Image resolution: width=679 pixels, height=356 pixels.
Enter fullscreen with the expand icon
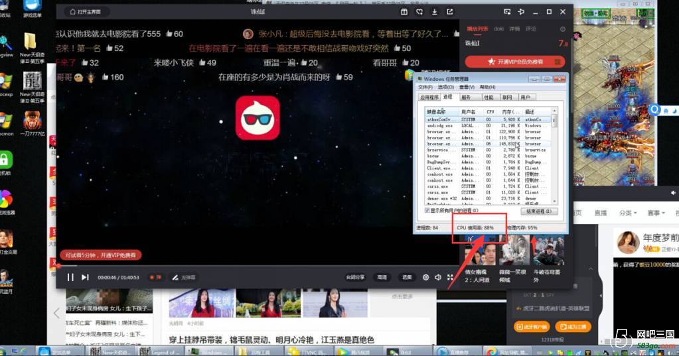(x=450, y=277)
